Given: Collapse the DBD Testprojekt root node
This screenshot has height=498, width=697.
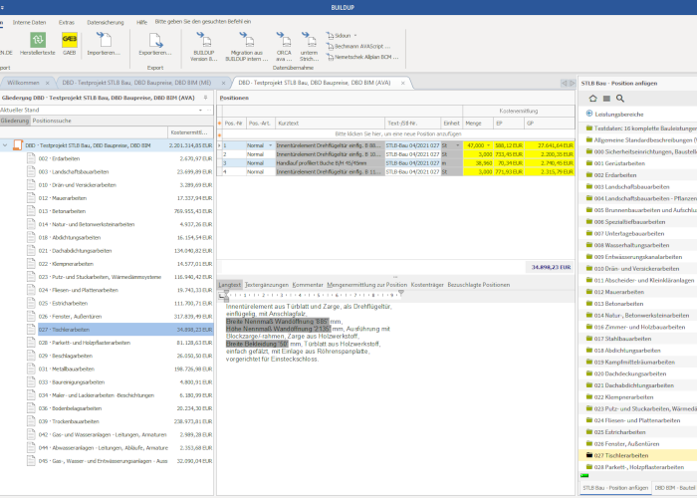Looking at the screenshot, I should point(5,145).
